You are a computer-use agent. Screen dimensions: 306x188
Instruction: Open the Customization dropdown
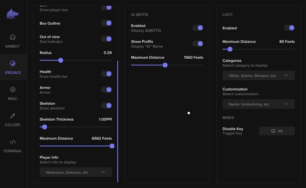pos(258,104)
